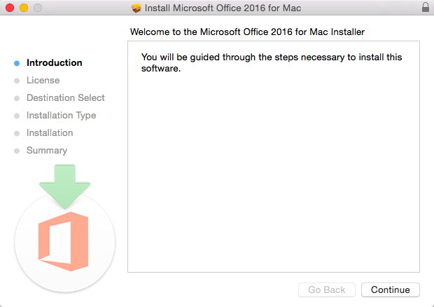Select the License step in the sidebar
The width and height of the screenshot is (434, 307).
click(43, 81)
